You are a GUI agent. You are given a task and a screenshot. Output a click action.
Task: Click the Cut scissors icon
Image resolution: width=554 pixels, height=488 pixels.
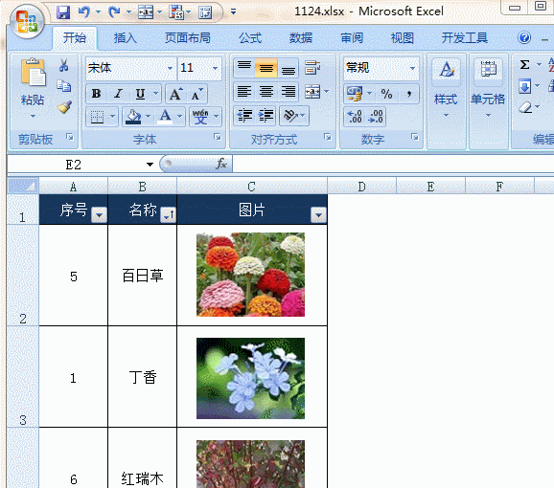[x=64, y=65]
